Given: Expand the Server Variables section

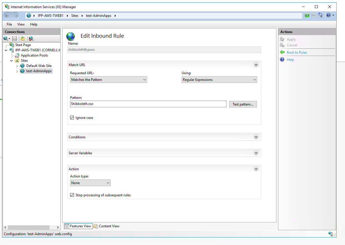Looking at the screenshot, I should point(256,153).
